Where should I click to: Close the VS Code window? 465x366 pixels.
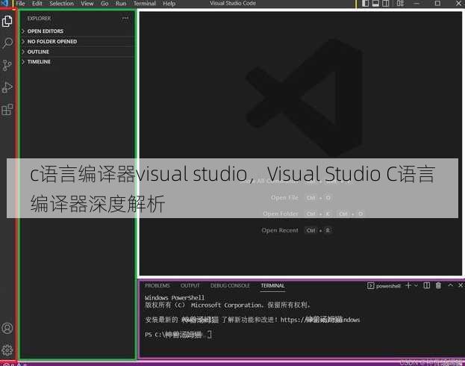(x=458, y=3)
